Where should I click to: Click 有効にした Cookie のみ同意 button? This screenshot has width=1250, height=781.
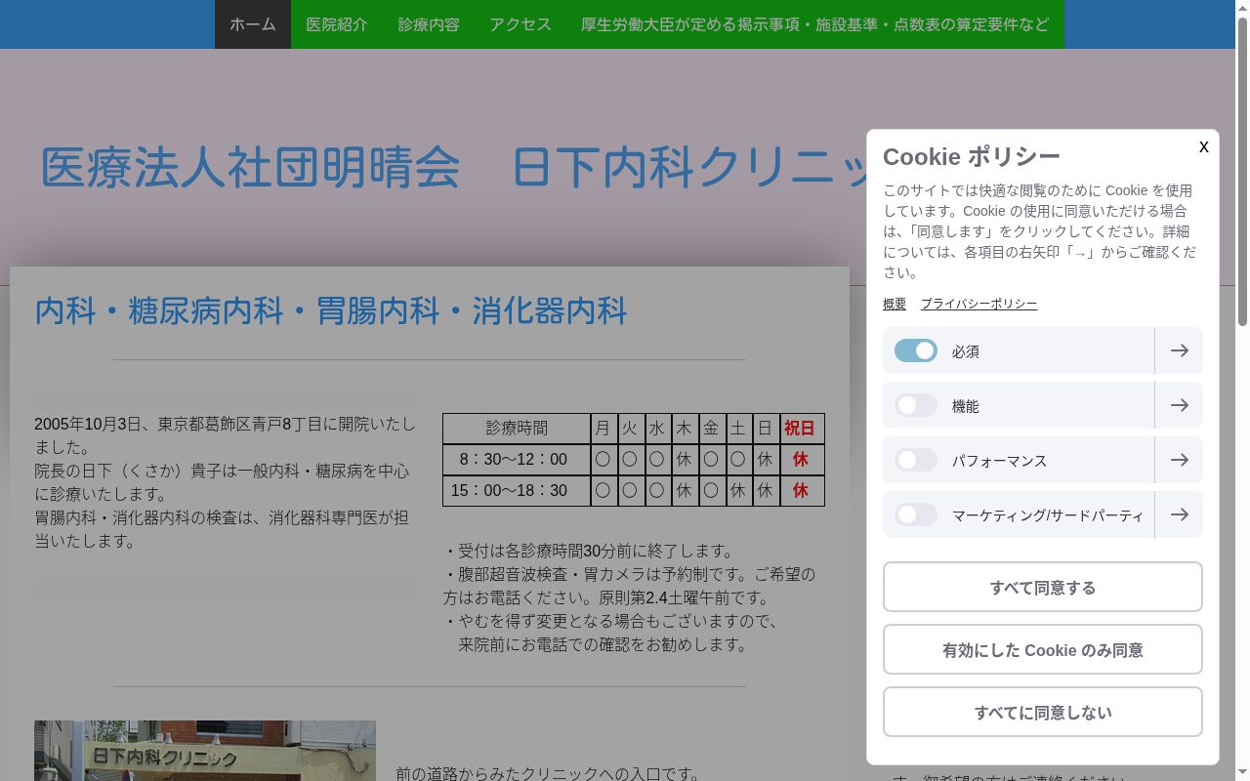coord(1043,649)
